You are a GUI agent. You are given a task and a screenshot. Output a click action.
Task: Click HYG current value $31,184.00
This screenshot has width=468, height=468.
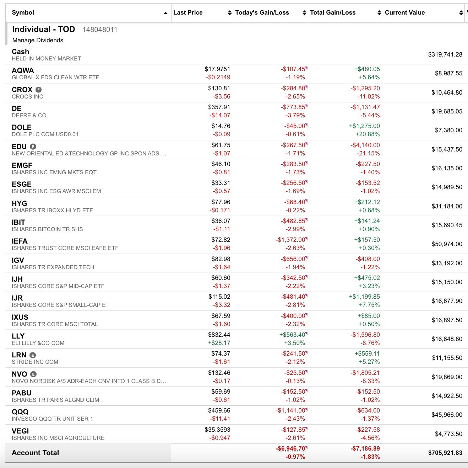tap(447, 206)
